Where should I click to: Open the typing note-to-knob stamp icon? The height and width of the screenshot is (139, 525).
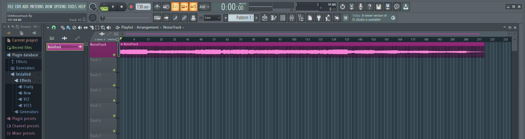(x=193, y=18)
